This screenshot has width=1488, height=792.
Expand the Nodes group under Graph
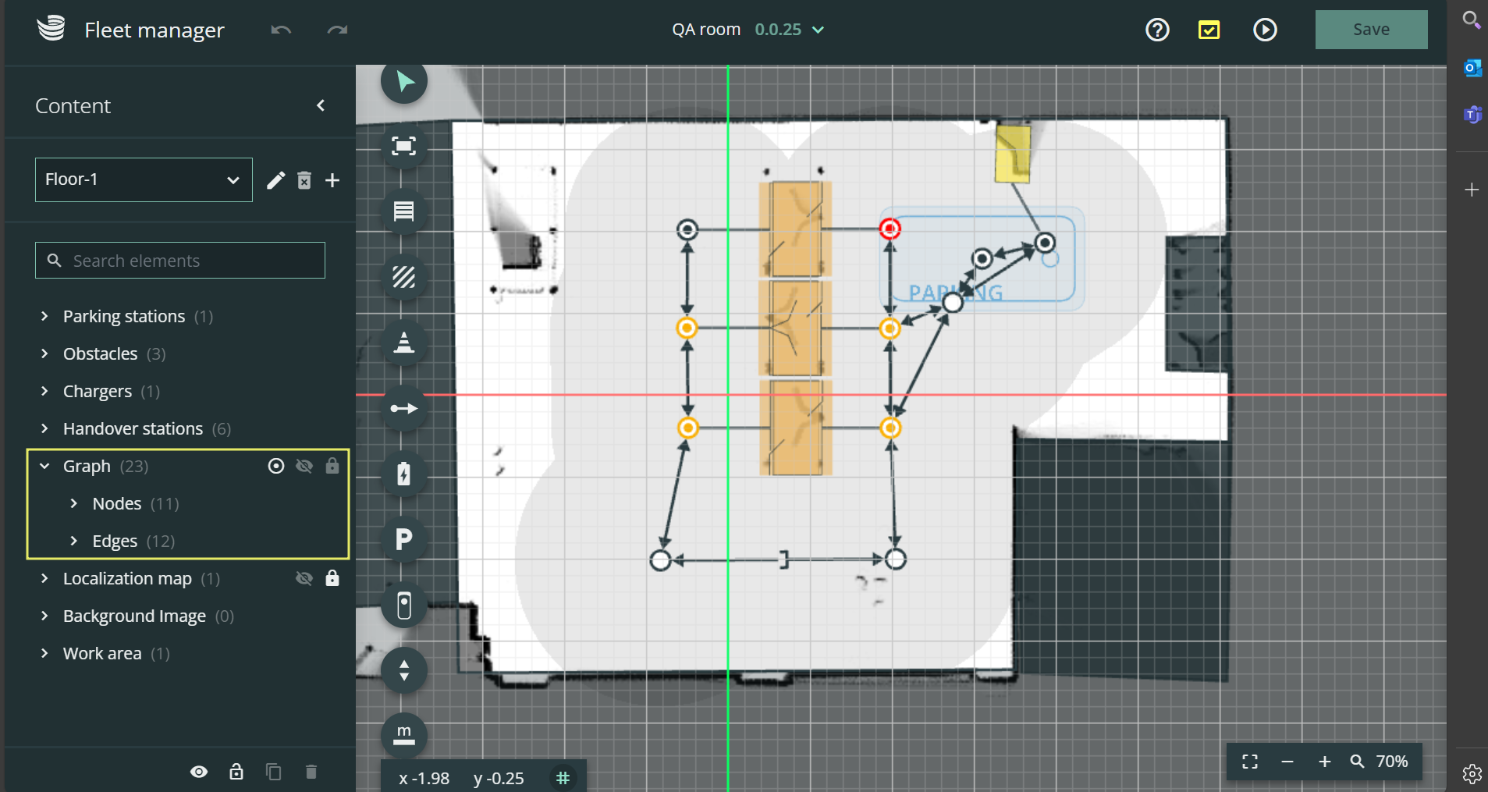tap(74, 503)
